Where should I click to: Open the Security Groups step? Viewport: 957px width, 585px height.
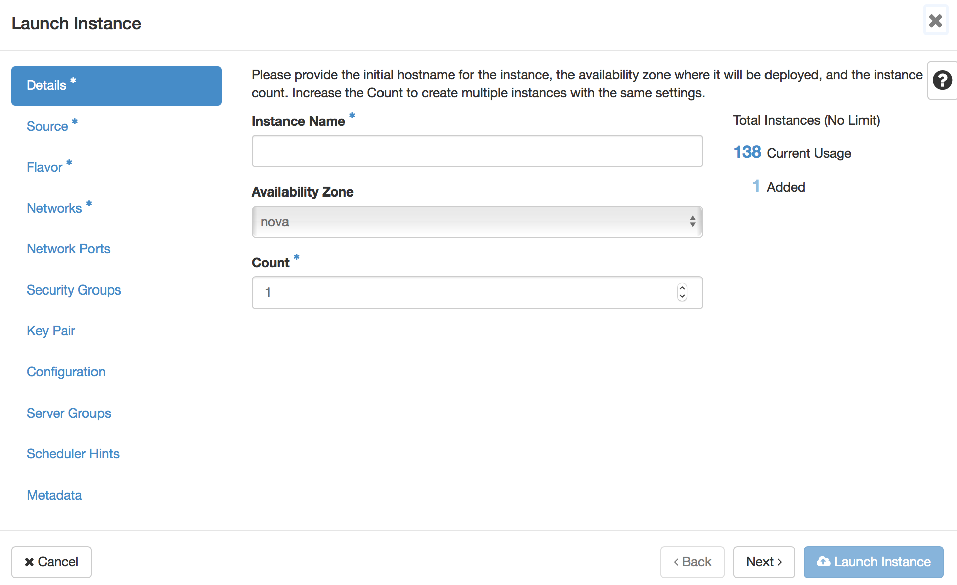[x=74, y=290]
